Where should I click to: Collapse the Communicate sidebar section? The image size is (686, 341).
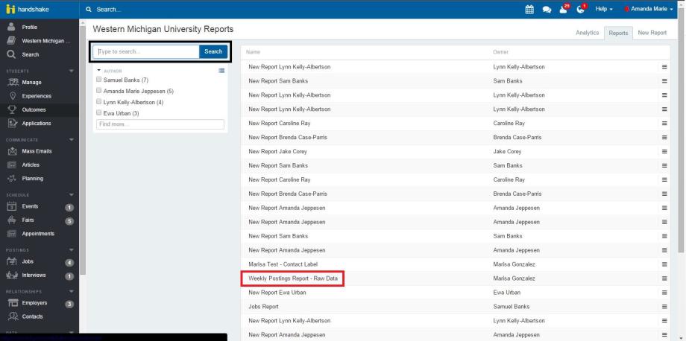tap(72, 140)
